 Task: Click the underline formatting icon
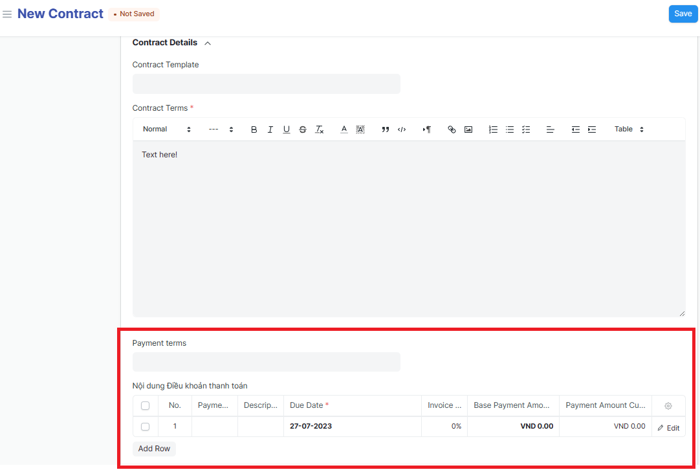pos(287,129)
